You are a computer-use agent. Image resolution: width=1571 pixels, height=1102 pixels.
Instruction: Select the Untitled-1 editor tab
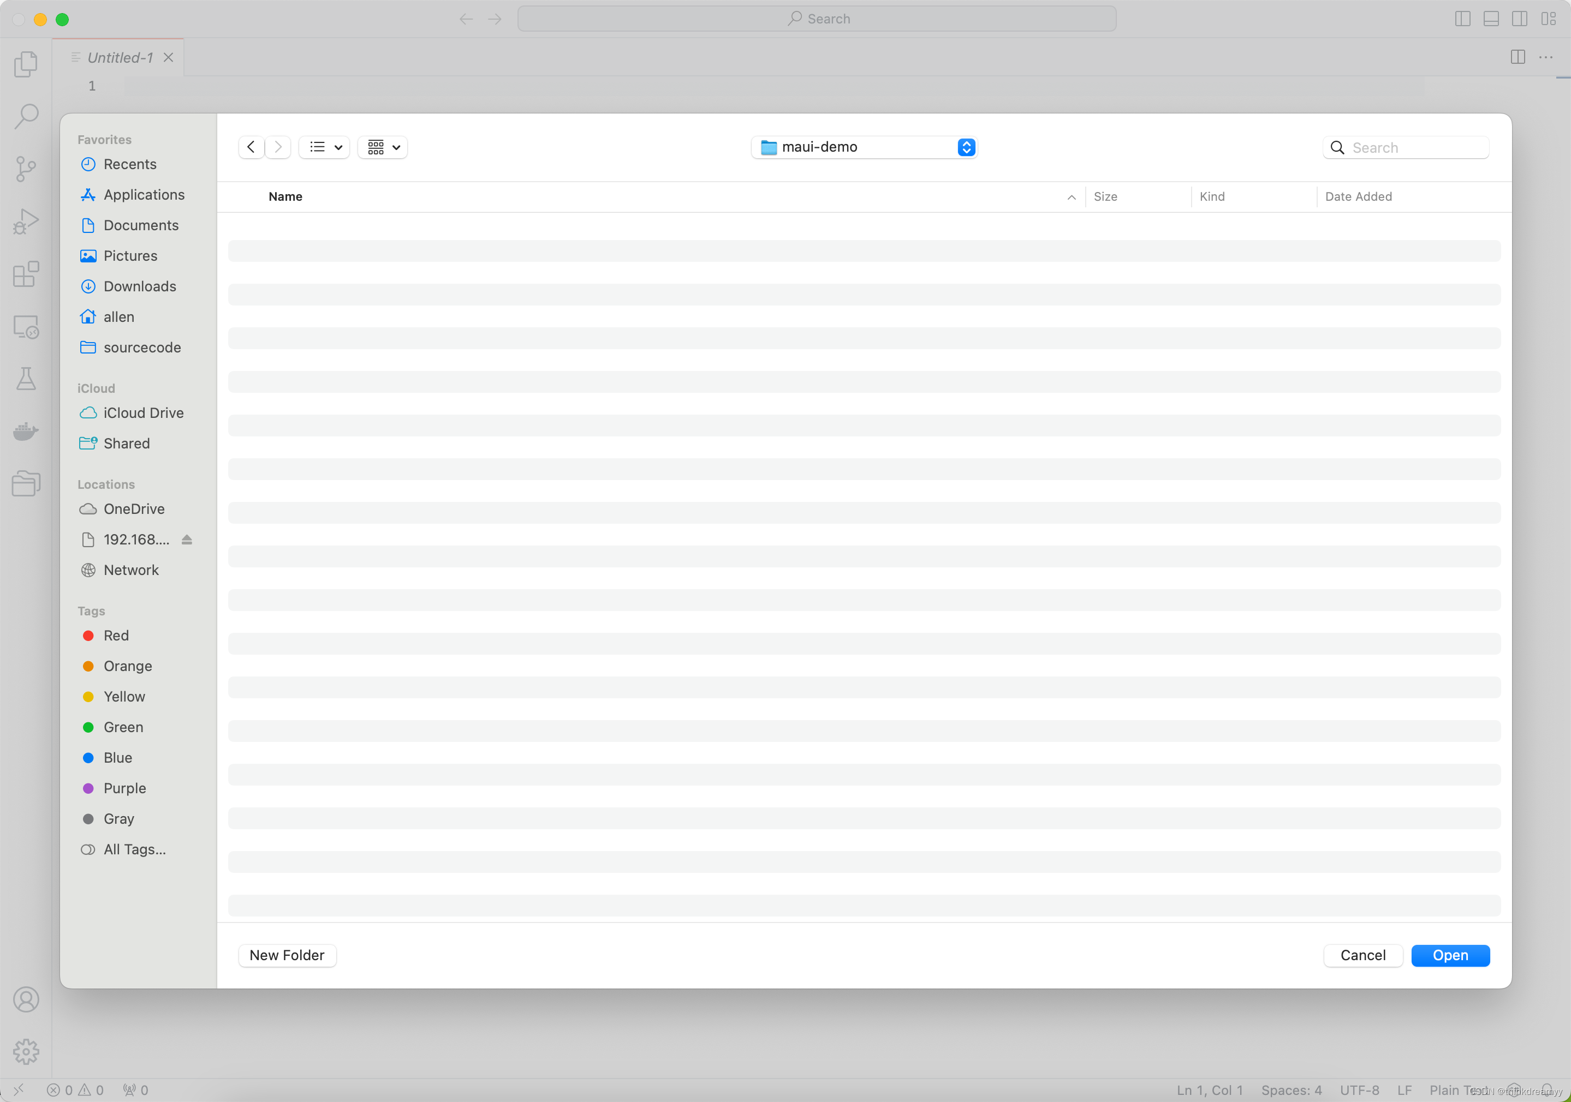point(121,57)
